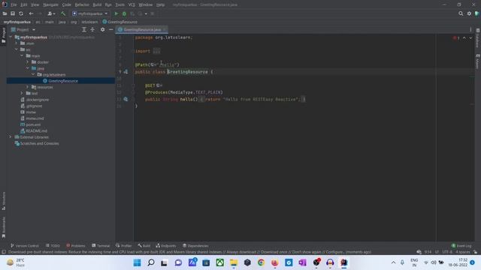Open the Problems tool window

pos(75,246)
